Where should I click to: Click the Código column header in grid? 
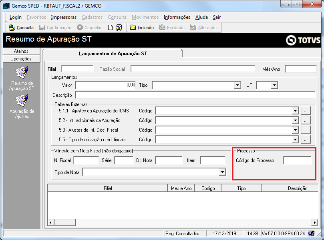pyautogui.click(x=208, y=188)
